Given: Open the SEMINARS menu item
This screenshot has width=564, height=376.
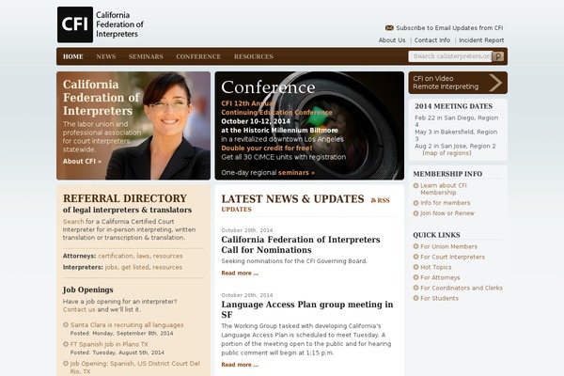Looking at the screenshot, I should pos(146,56).
